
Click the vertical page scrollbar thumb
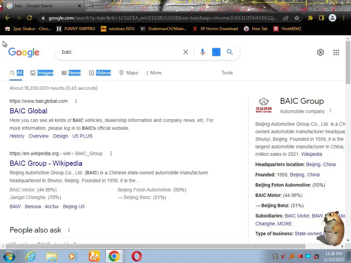[348, 62]
